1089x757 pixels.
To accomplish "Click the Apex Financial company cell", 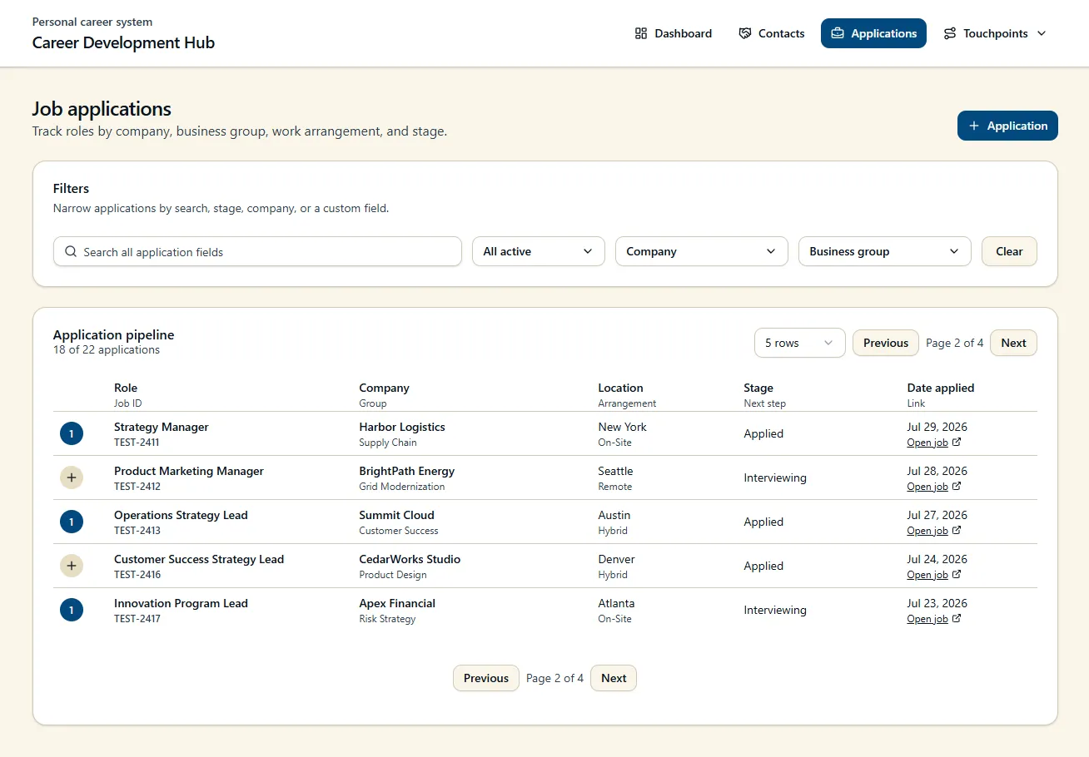I will tap(397, 603).
